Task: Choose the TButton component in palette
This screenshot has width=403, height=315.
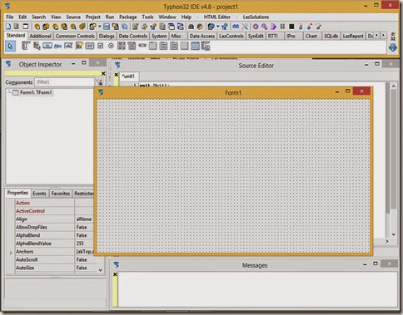Action: 47,46
